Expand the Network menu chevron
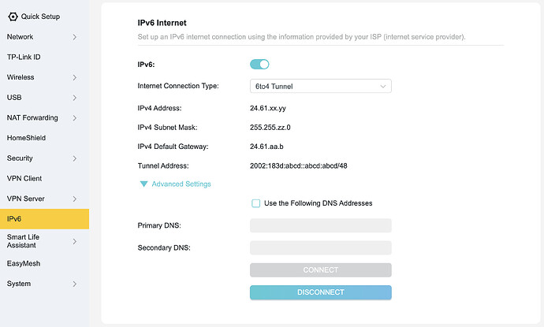This screenshot has width=544, height=327. coord(74,37)
